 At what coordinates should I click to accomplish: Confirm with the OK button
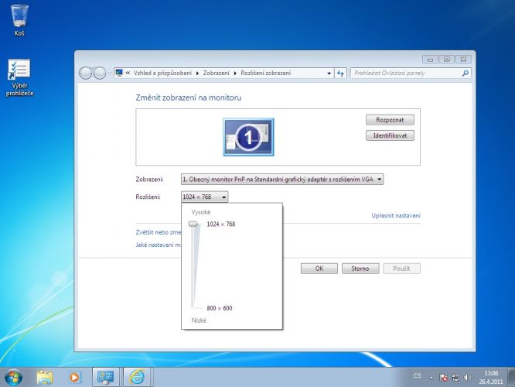(x=319, y=269)
